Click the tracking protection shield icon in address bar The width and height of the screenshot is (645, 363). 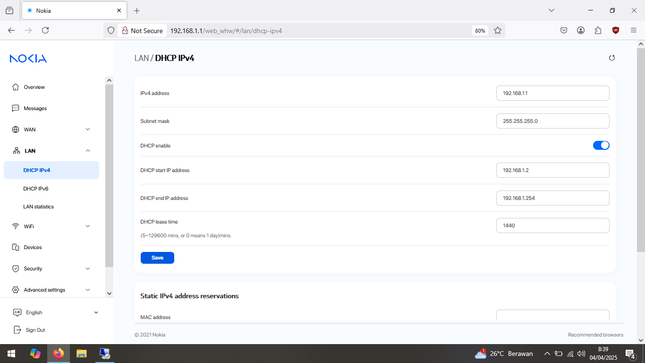pyautogui.click(x=111, y=30)
